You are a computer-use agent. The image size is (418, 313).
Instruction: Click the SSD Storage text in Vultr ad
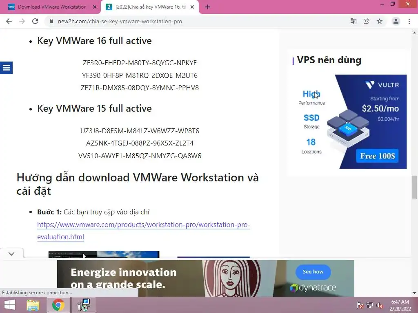[x=311, y=121]
